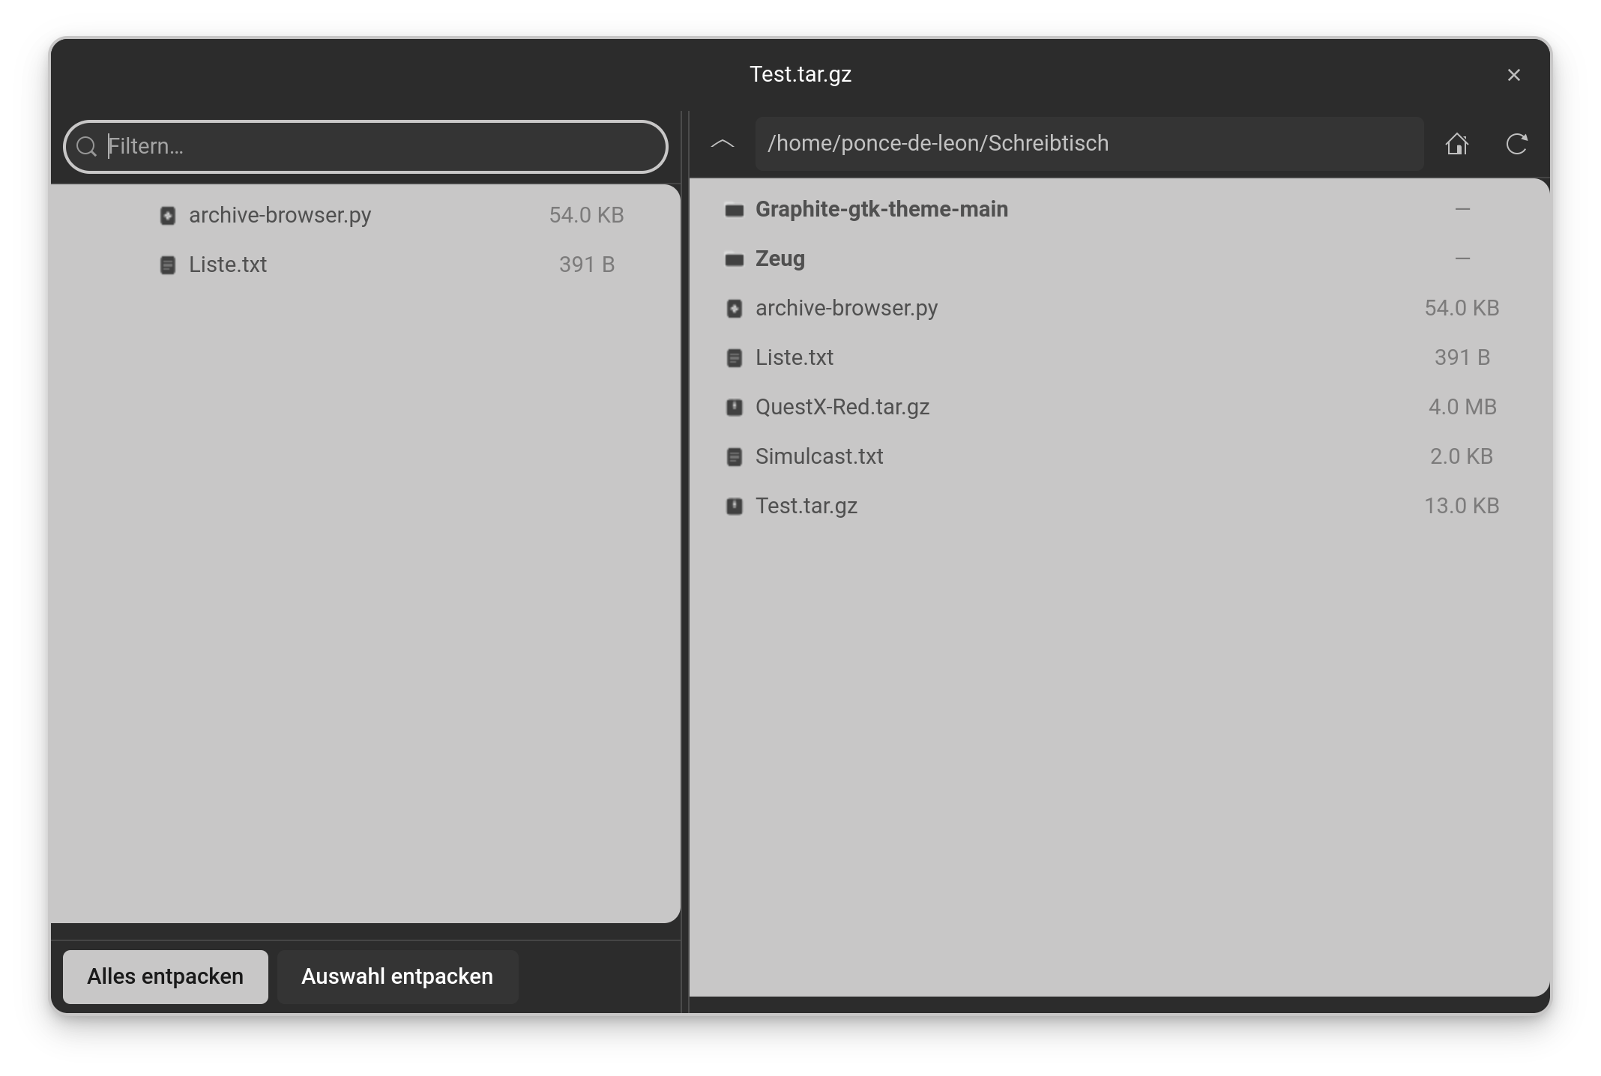Viewport: 1601px width, 1076px height.
Task: Click the Simulcast.txt document icon
Action: (x=734, y=457)
